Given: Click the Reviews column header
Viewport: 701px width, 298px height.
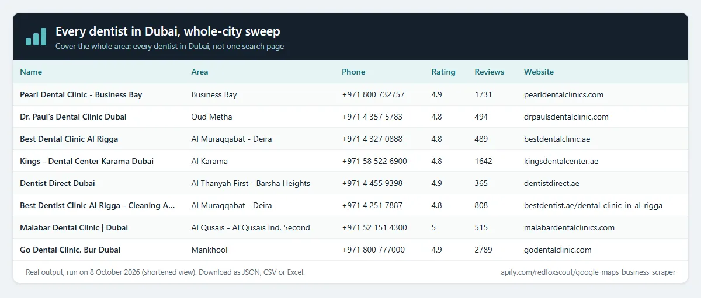Looking at the screenshot, I should (x=490, y=72).
